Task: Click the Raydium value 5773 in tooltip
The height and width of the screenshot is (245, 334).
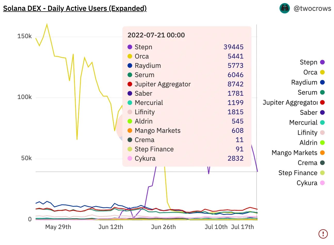Action: (x=235, y=66)
